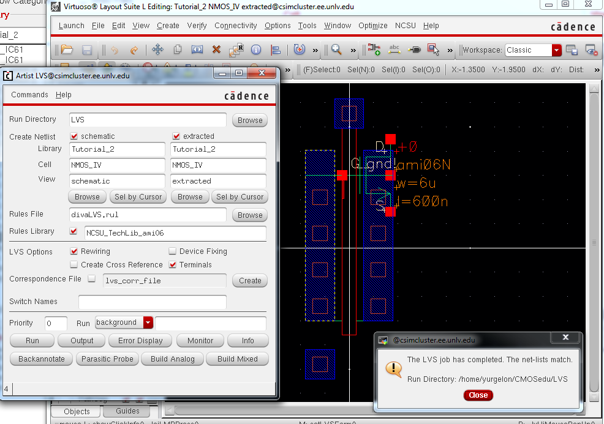Click the Undo arrow icon
This screenshot has width=604, height=424.
pos(114,50)
